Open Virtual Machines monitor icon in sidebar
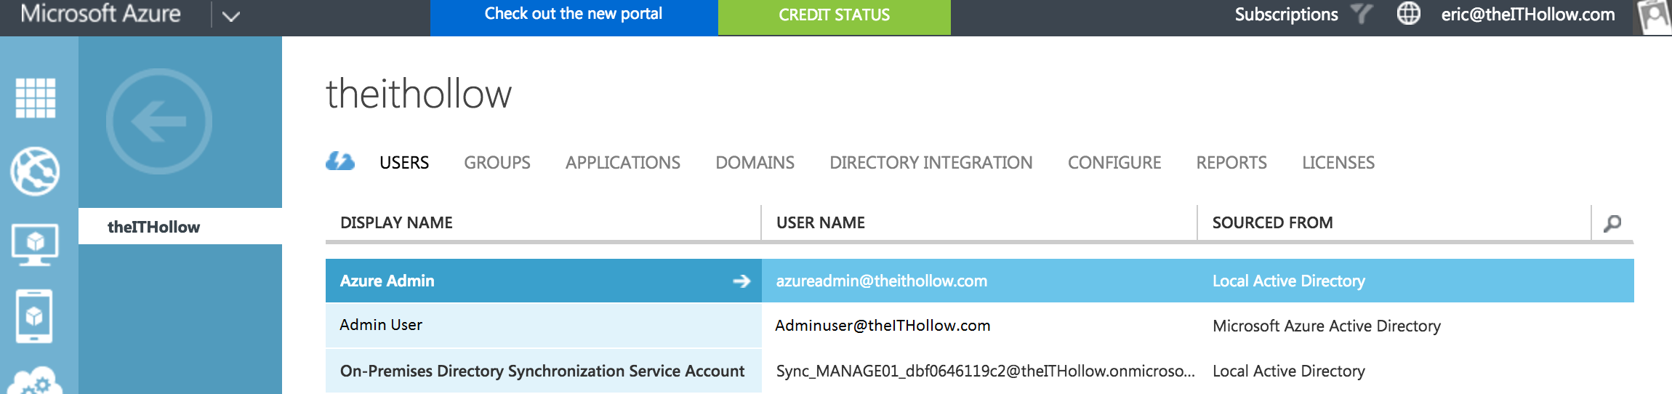 pyautogui.click(x=35, y=244)
